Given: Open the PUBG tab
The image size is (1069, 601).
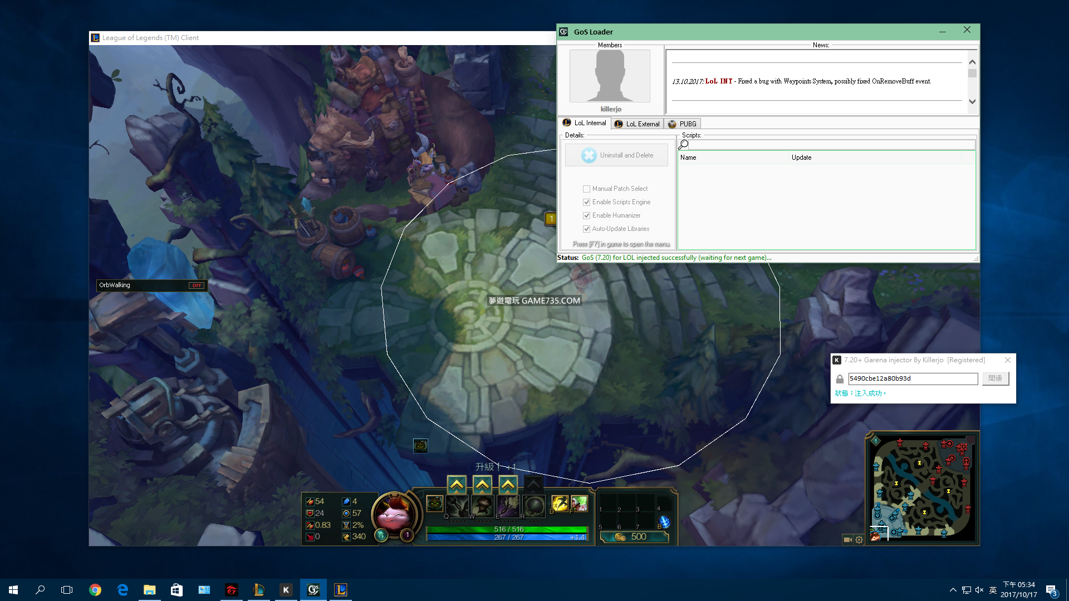Looking at the screenshot, I should [683, 124].
